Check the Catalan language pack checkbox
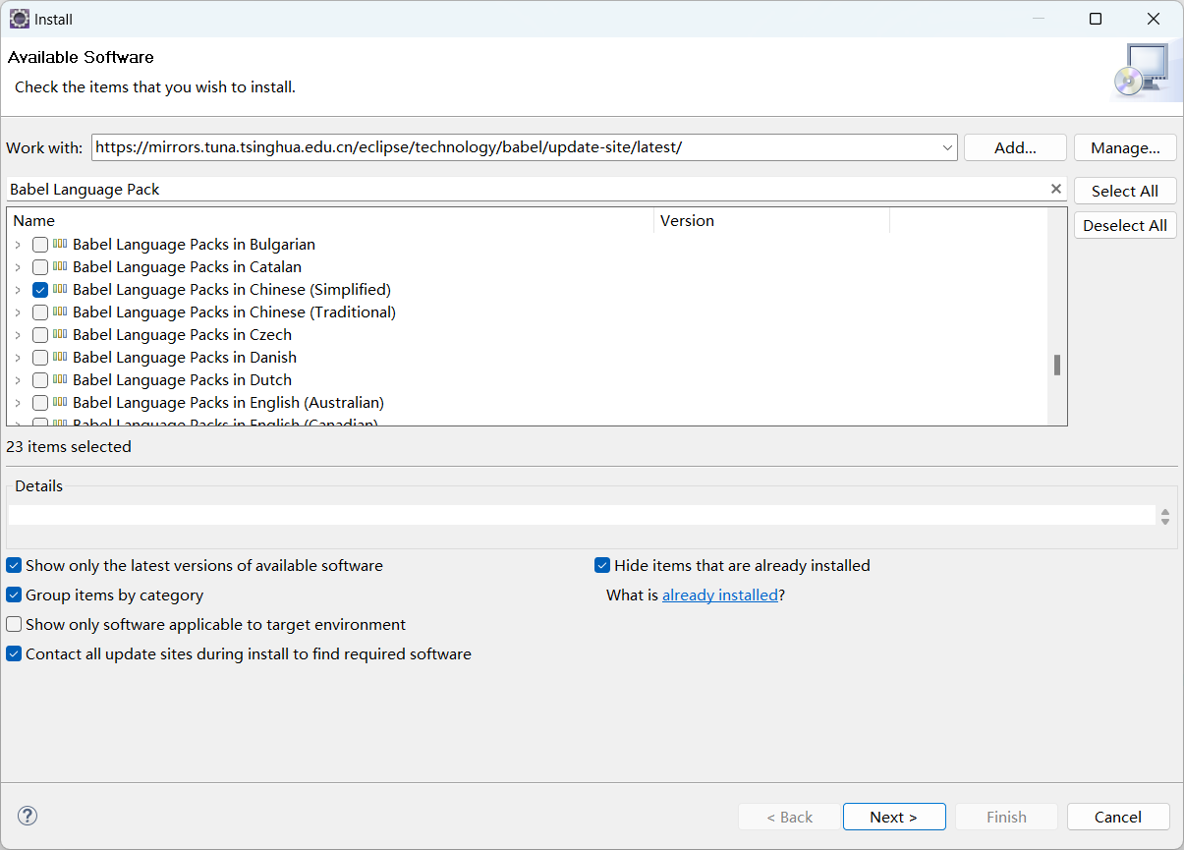 tap(40, 267)
